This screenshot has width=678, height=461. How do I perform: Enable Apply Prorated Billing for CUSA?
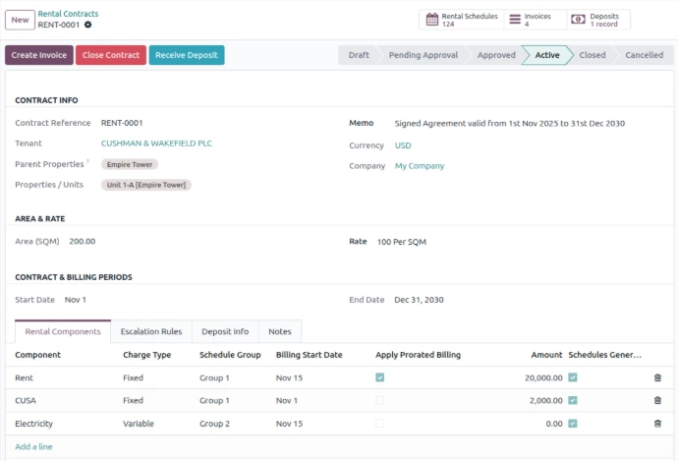click(380, 400)
